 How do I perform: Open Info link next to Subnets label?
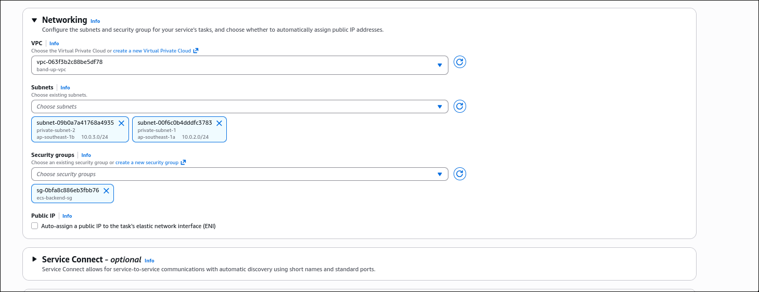(65, 88)
